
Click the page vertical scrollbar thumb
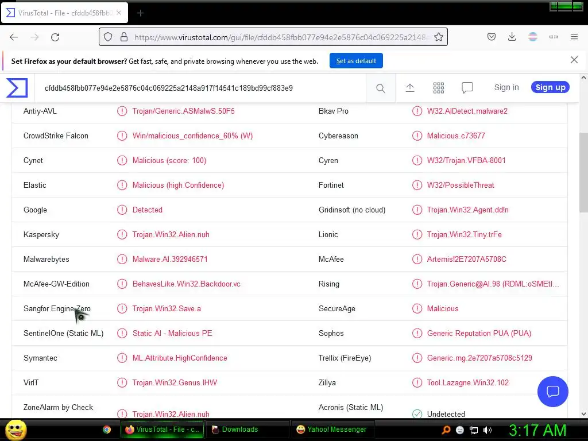[583, 172]
